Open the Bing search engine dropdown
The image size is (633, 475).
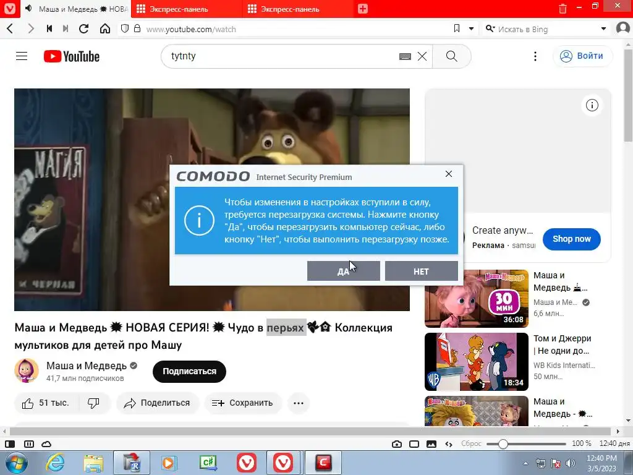point(490,28)
